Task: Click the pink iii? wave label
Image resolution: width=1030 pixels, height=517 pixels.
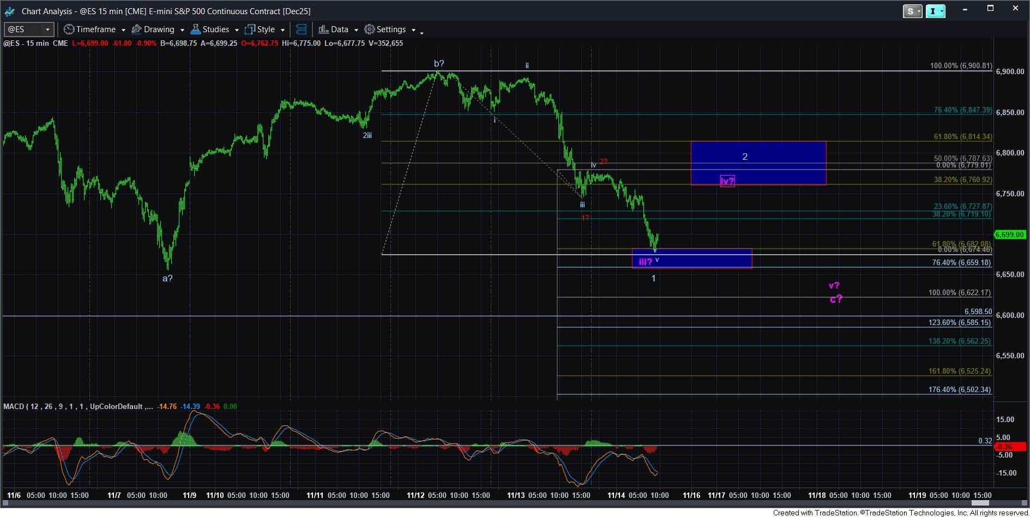Action: tap(645, 262)
